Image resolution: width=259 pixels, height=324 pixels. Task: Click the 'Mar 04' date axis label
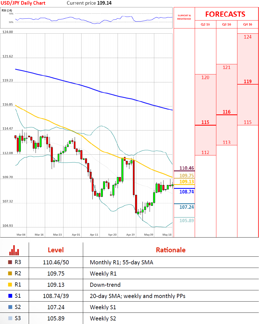point(21,235)
